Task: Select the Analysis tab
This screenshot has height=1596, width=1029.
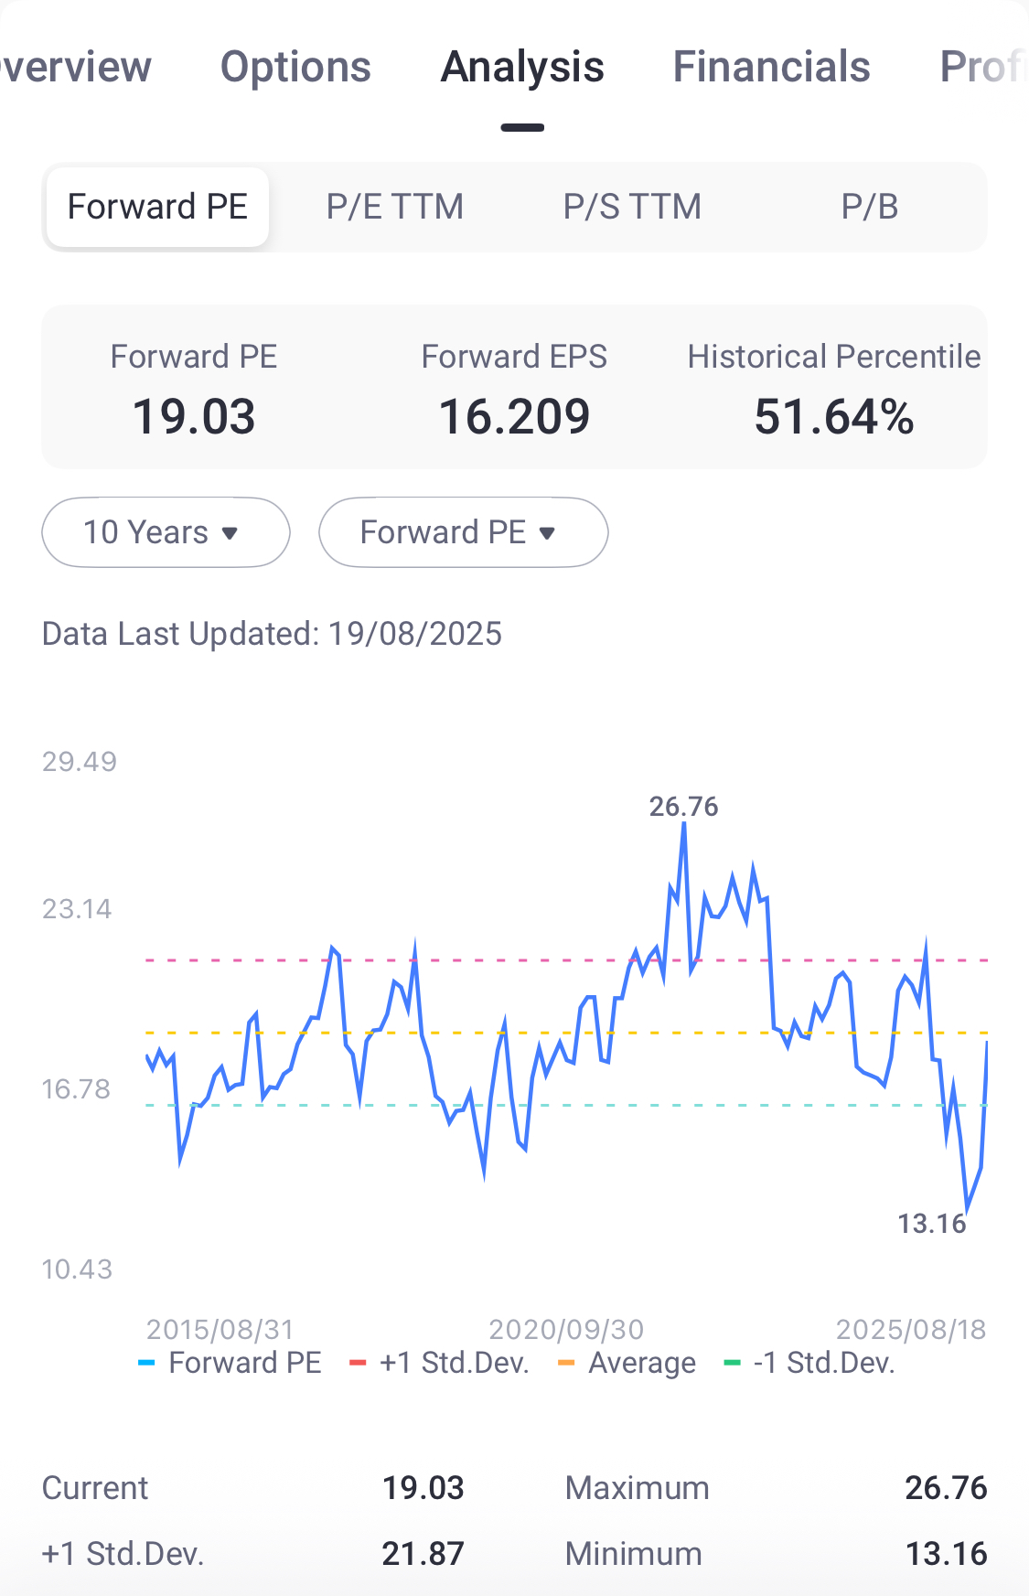Action: (522, 68)
